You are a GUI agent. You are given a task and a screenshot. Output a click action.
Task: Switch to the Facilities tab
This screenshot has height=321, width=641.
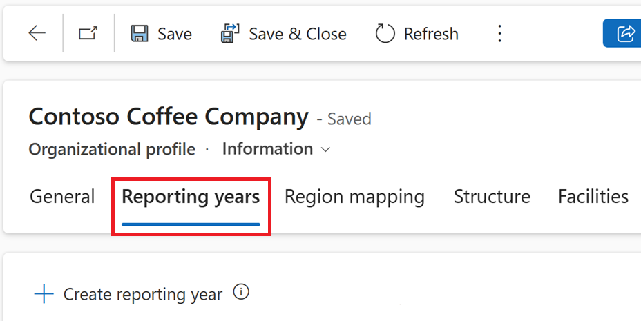coord(593,197)
